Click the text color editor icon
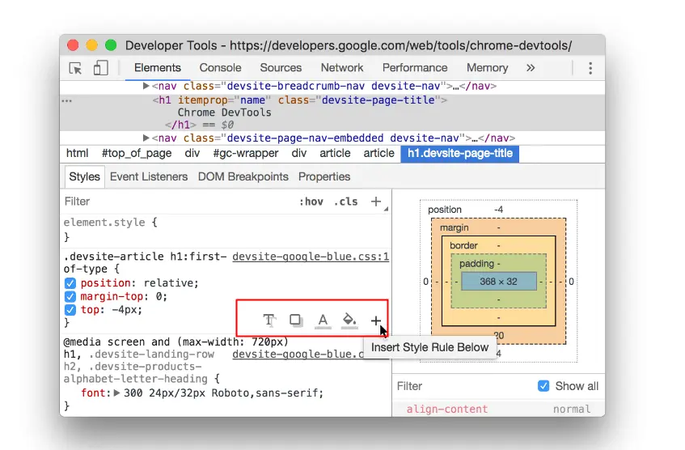This screenshot has width=685, height=450. (x=323, y=321)
